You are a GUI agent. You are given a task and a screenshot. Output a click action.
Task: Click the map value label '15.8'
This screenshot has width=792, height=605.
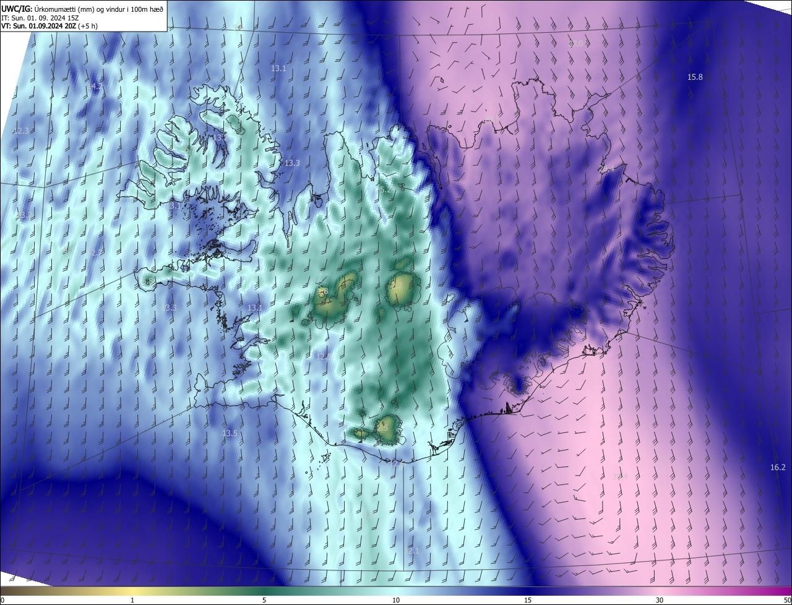(695, 77)
